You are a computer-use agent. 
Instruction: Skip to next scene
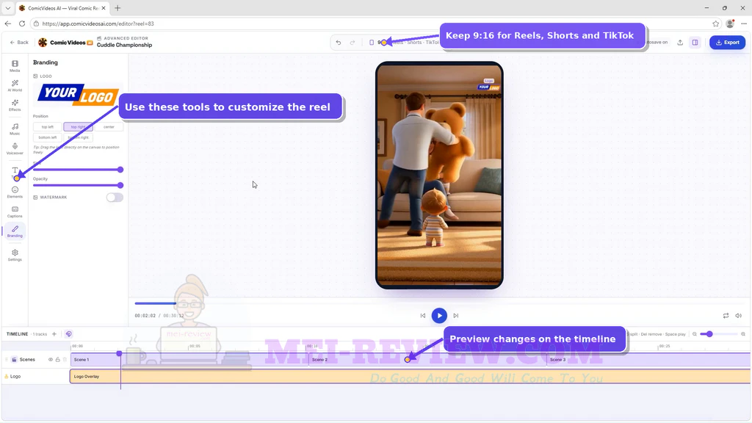pyautogui.click(x=455, y=316)
